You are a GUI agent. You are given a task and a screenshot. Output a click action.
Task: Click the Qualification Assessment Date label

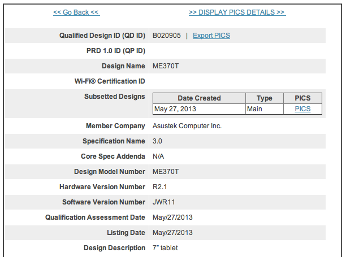(95, 217)
